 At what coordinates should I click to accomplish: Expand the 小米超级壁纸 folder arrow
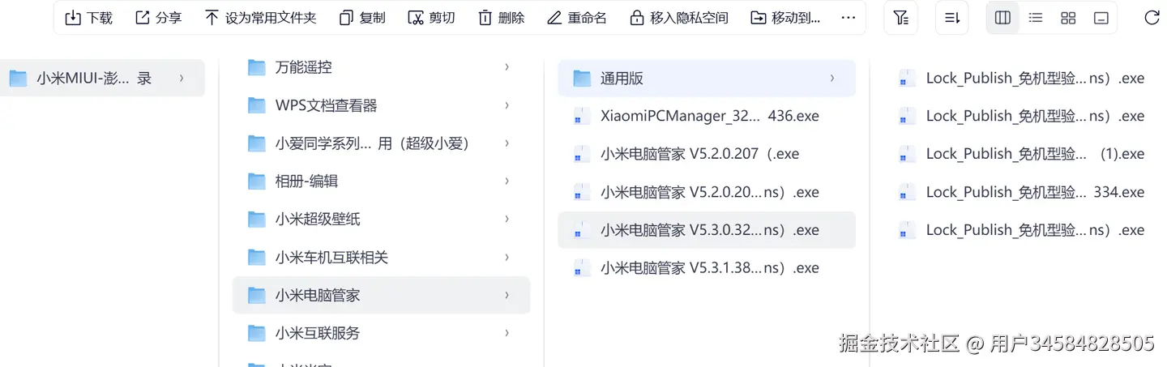click(507, 219)
